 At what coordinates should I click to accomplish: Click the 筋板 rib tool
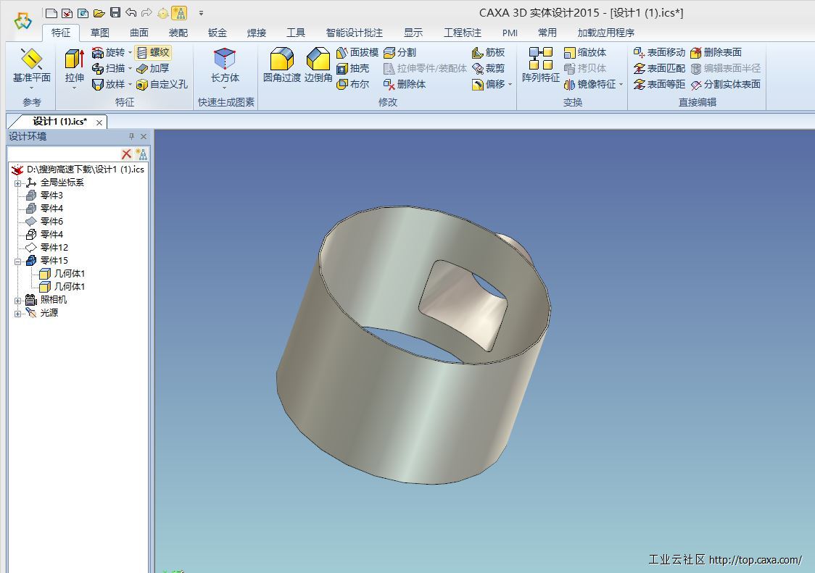[x=488, y=52]
